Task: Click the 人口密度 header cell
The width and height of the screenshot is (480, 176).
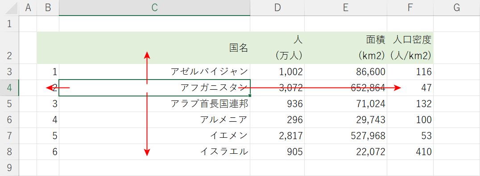Action: click(x=410, y=48)
